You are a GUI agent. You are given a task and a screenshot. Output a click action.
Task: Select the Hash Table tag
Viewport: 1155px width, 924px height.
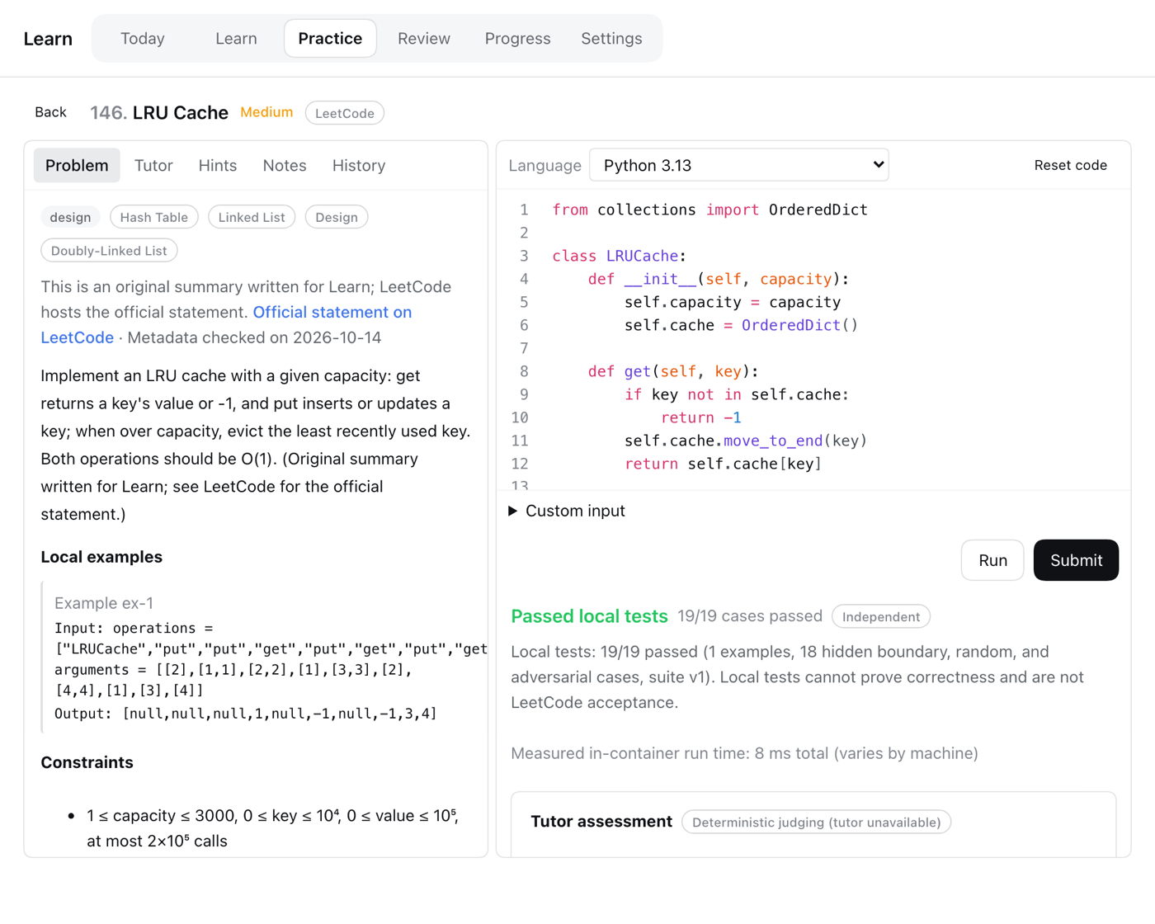click(154, 217)
